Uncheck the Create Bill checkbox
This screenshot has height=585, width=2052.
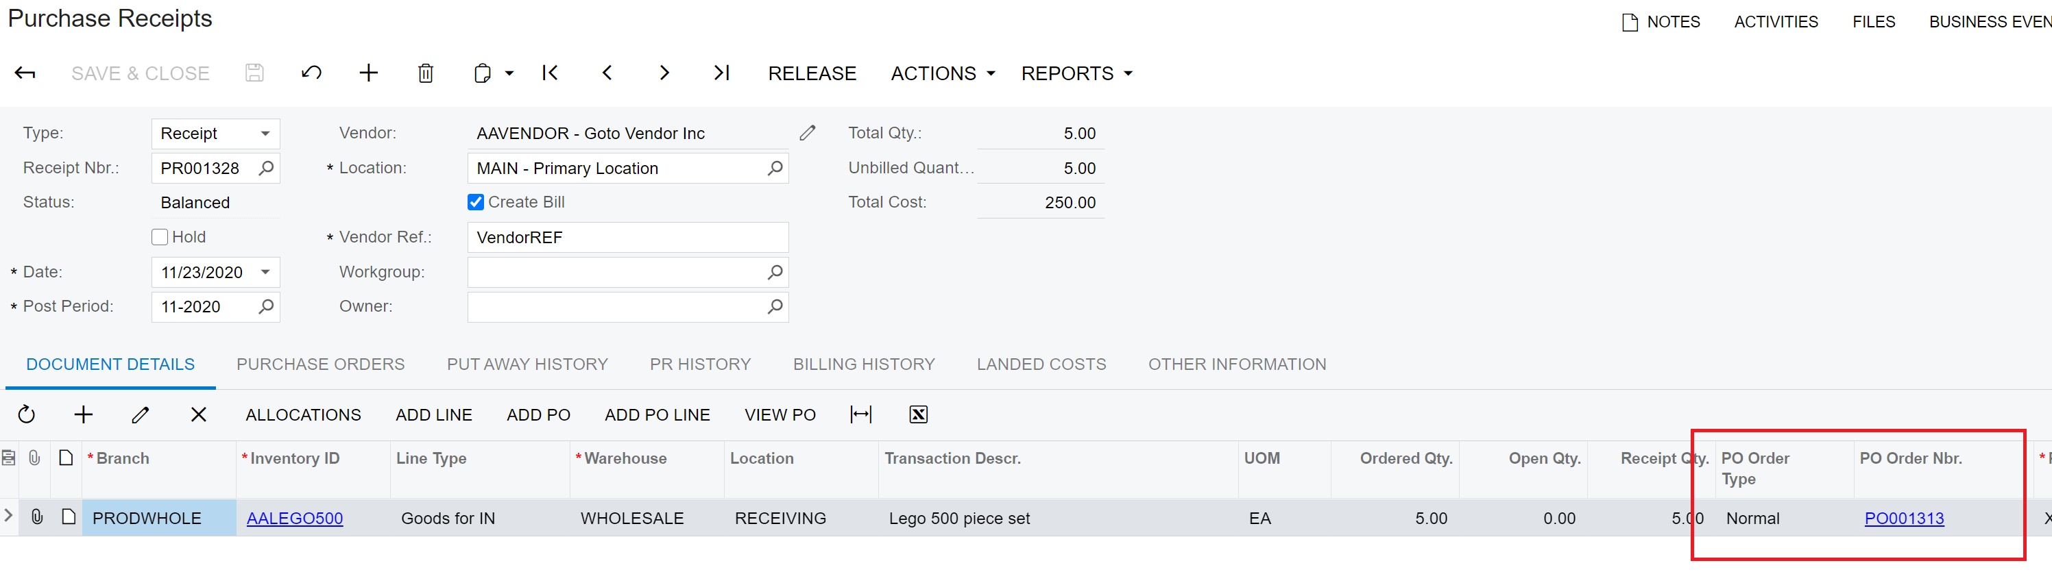476,202
